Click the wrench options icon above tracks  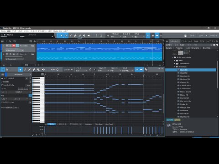pyautogui.click(x=10, y=41)
